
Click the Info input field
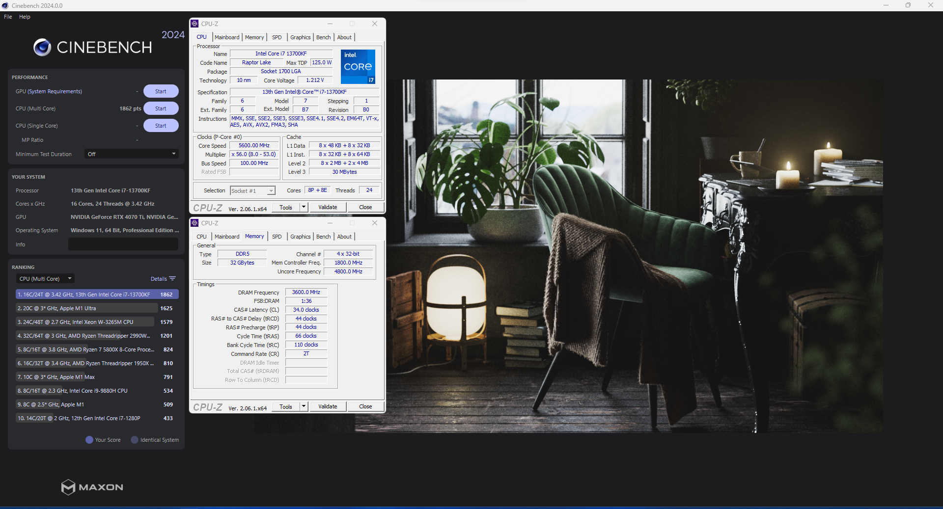pyautogui.click(x=123, y=244)
